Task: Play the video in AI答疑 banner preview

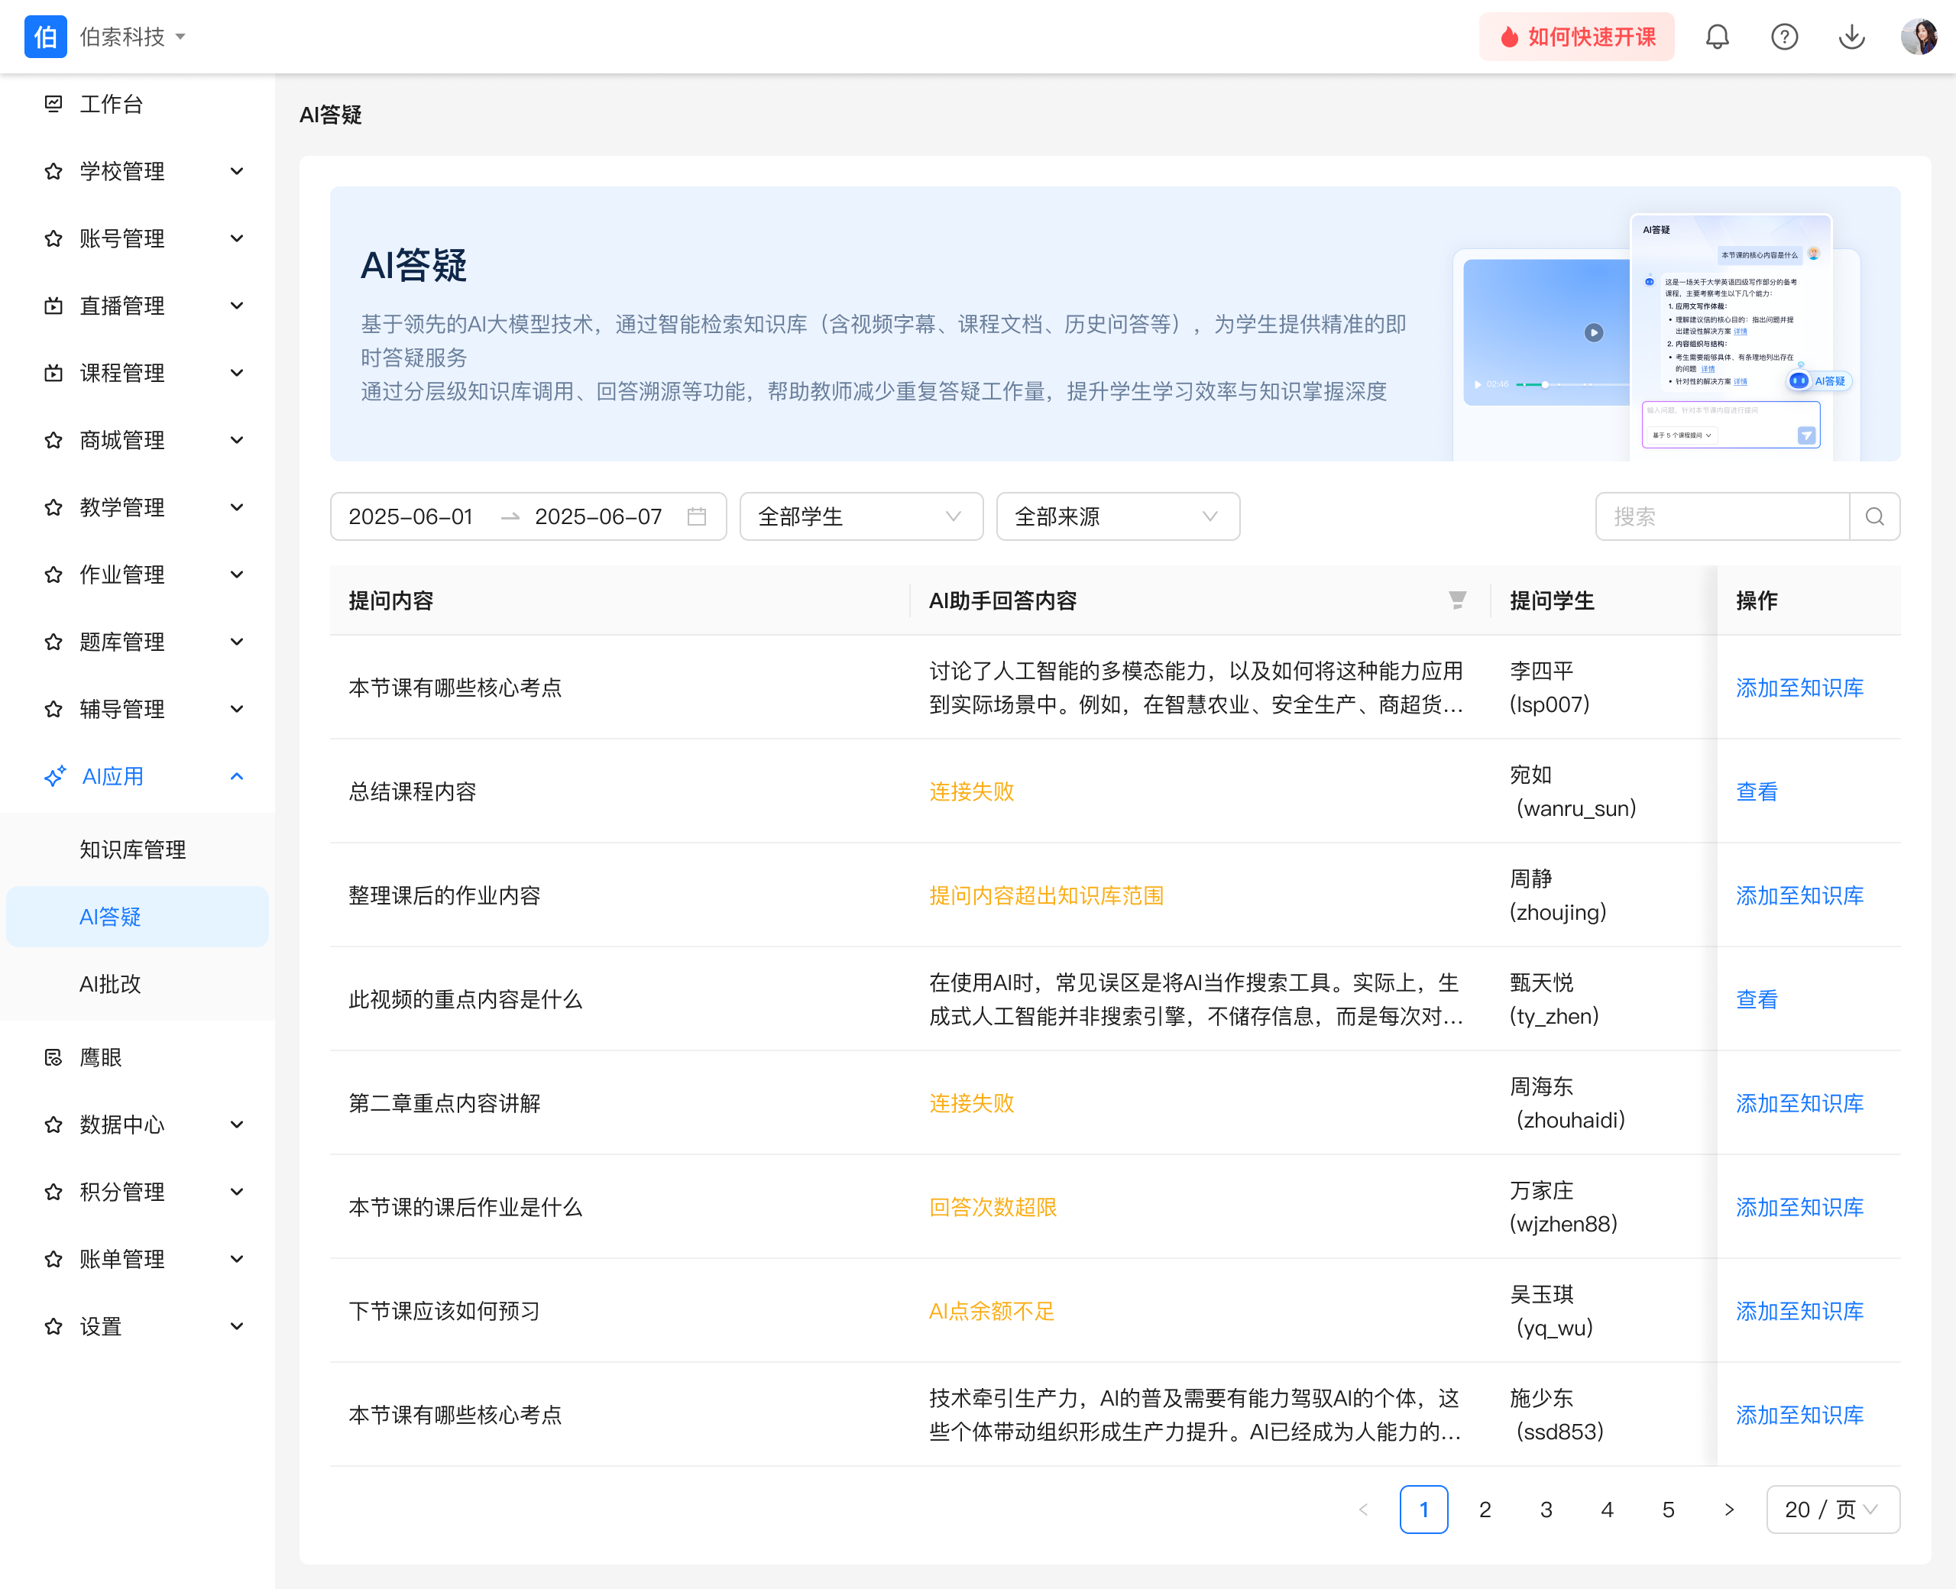Action: click(x=1594, y=332)
